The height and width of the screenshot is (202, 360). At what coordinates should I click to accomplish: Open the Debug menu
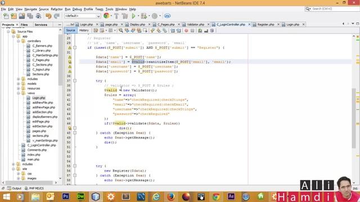(x=77, y=9)
